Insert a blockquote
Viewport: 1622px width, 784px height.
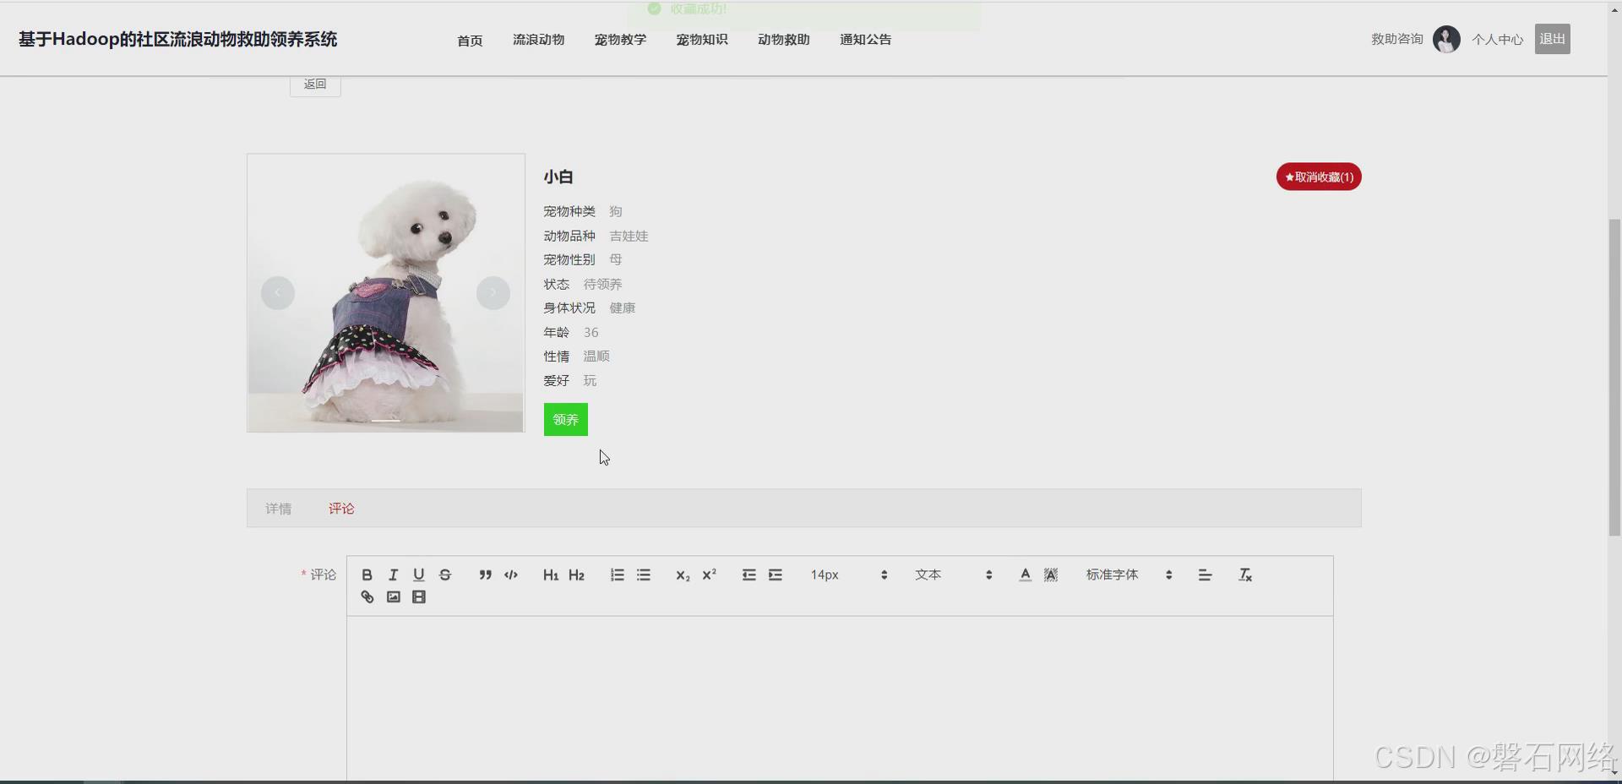pyautogui.click(x=484, y=574)
